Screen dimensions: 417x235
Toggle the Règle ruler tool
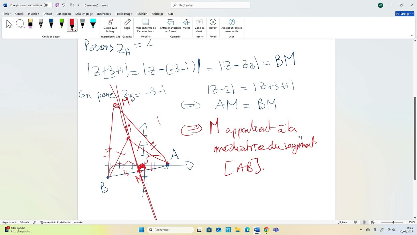[x=127, y=24]
